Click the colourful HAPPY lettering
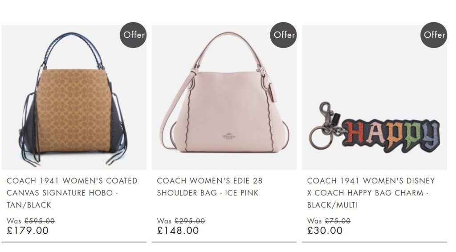This screenshot has height=252, width=456. [x=391, y=136]
